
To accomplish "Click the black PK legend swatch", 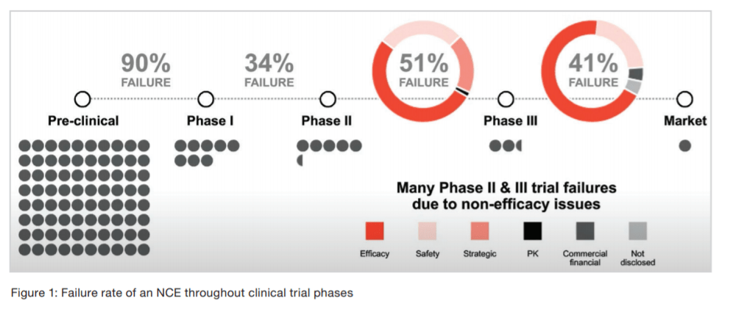I will [x=532, y=232].
